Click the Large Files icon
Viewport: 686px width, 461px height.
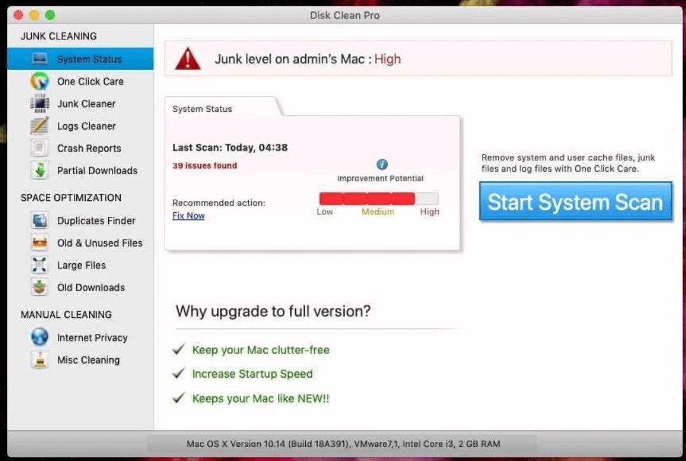click(x=40, y=265)
